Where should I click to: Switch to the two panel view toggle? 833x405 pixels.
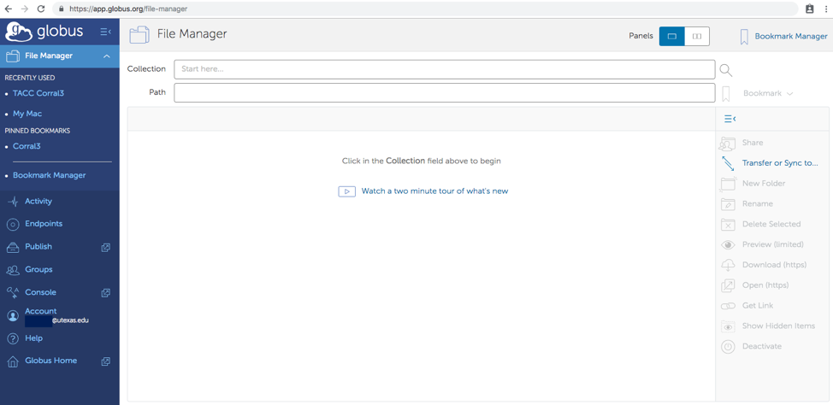click(697, 36)
